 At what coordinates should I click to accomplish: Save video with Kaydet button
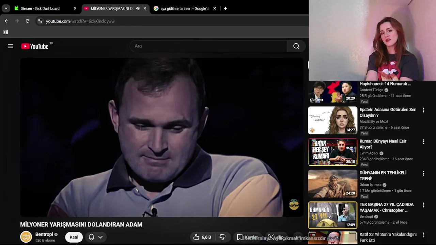click(248, 237)
